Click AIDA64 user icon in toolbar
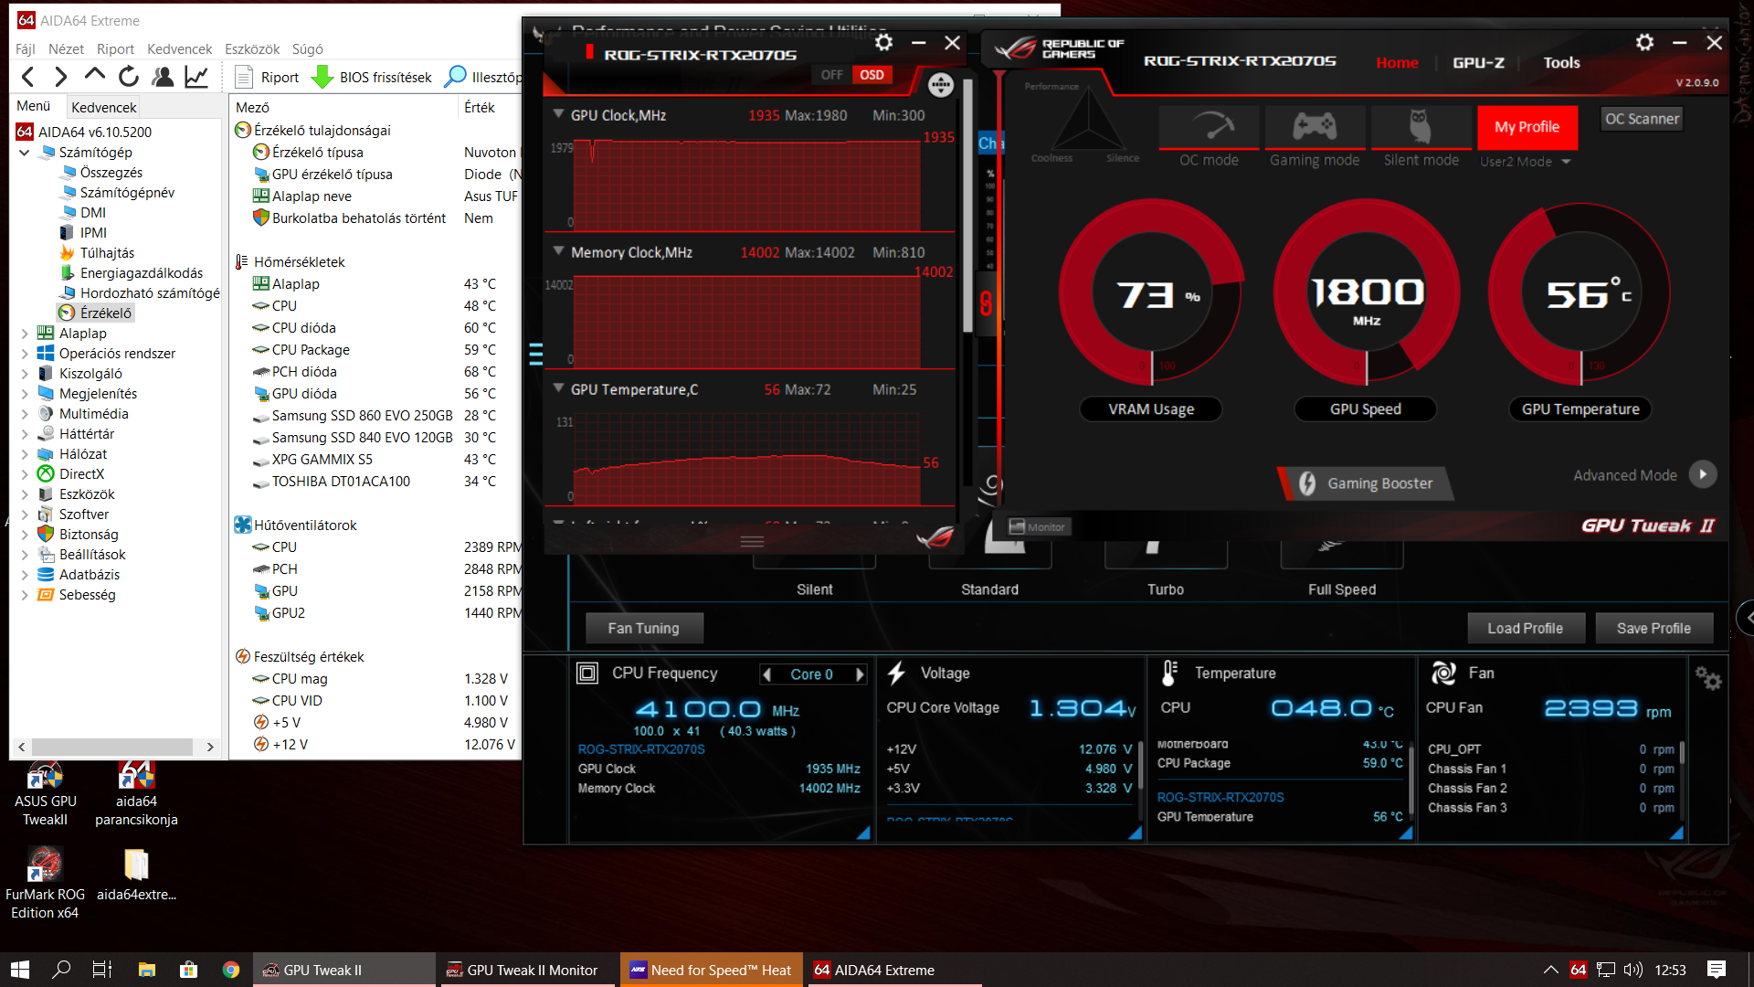 coord(163,77)
